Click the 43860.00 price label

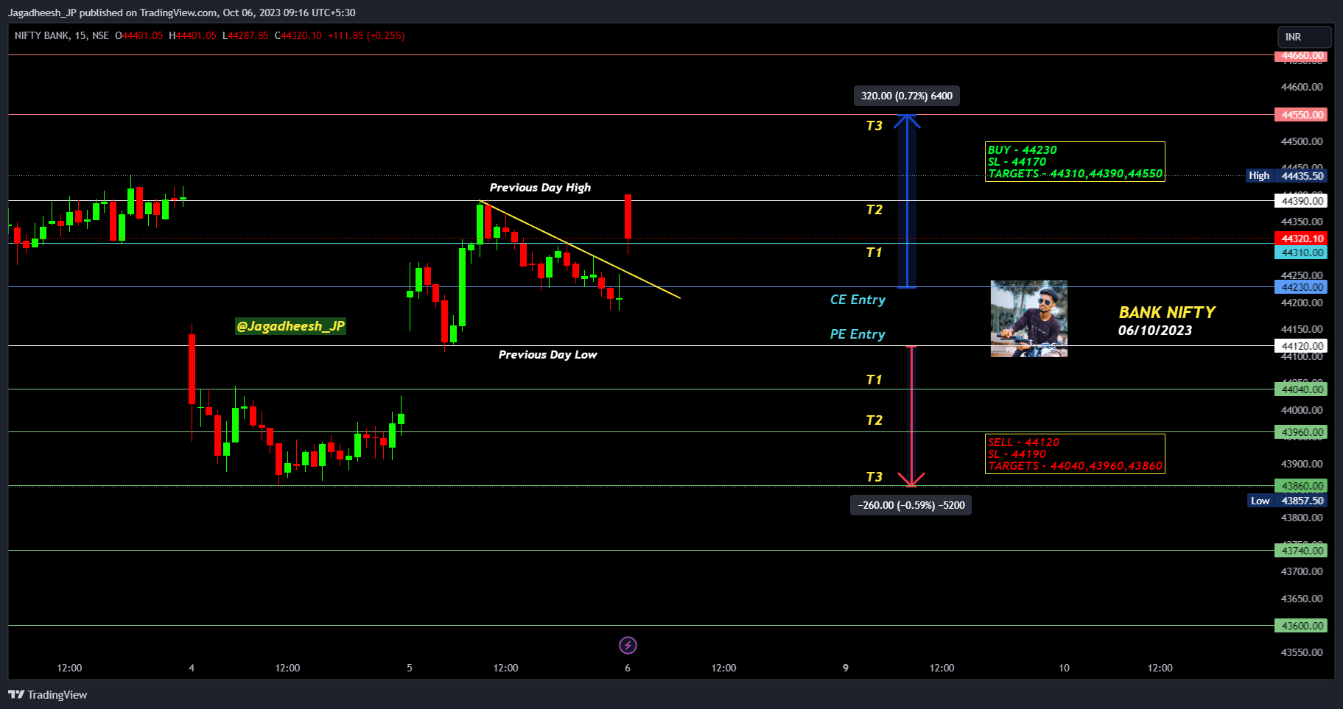tap(1301, 486)
